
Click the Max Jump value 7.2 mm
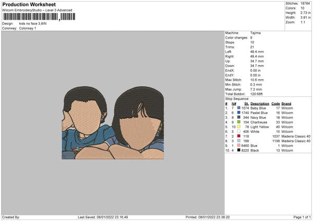(256, 89)
